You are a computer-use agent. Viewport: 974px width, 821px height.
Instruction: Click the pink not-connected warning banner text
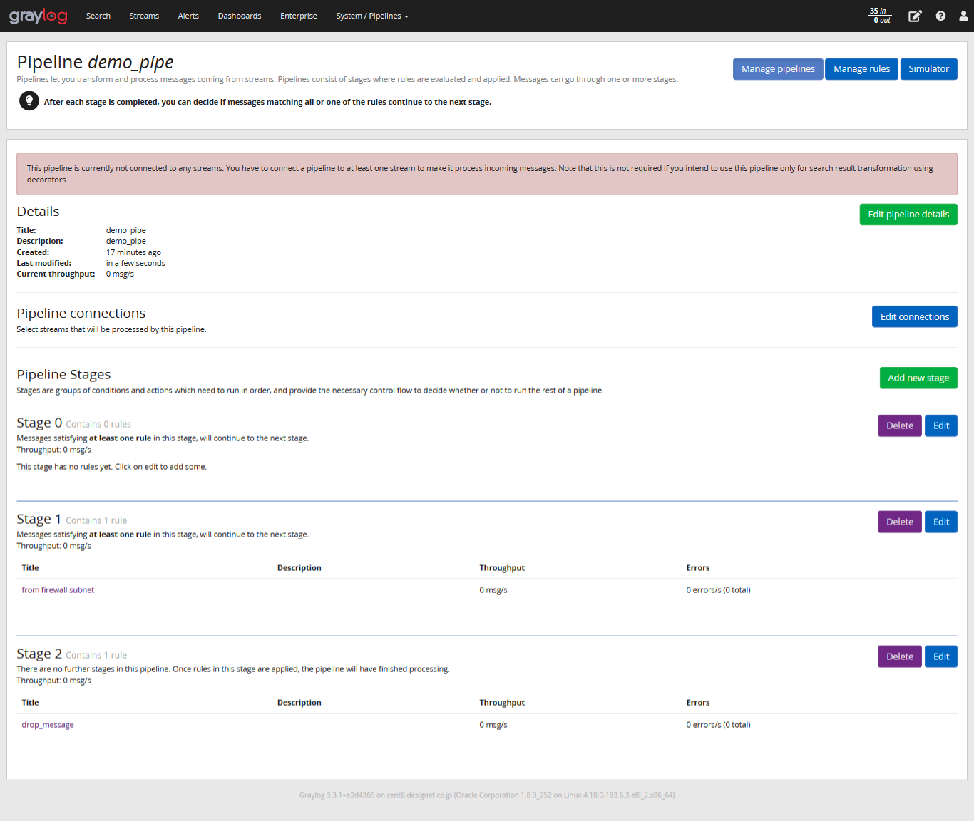480,174
